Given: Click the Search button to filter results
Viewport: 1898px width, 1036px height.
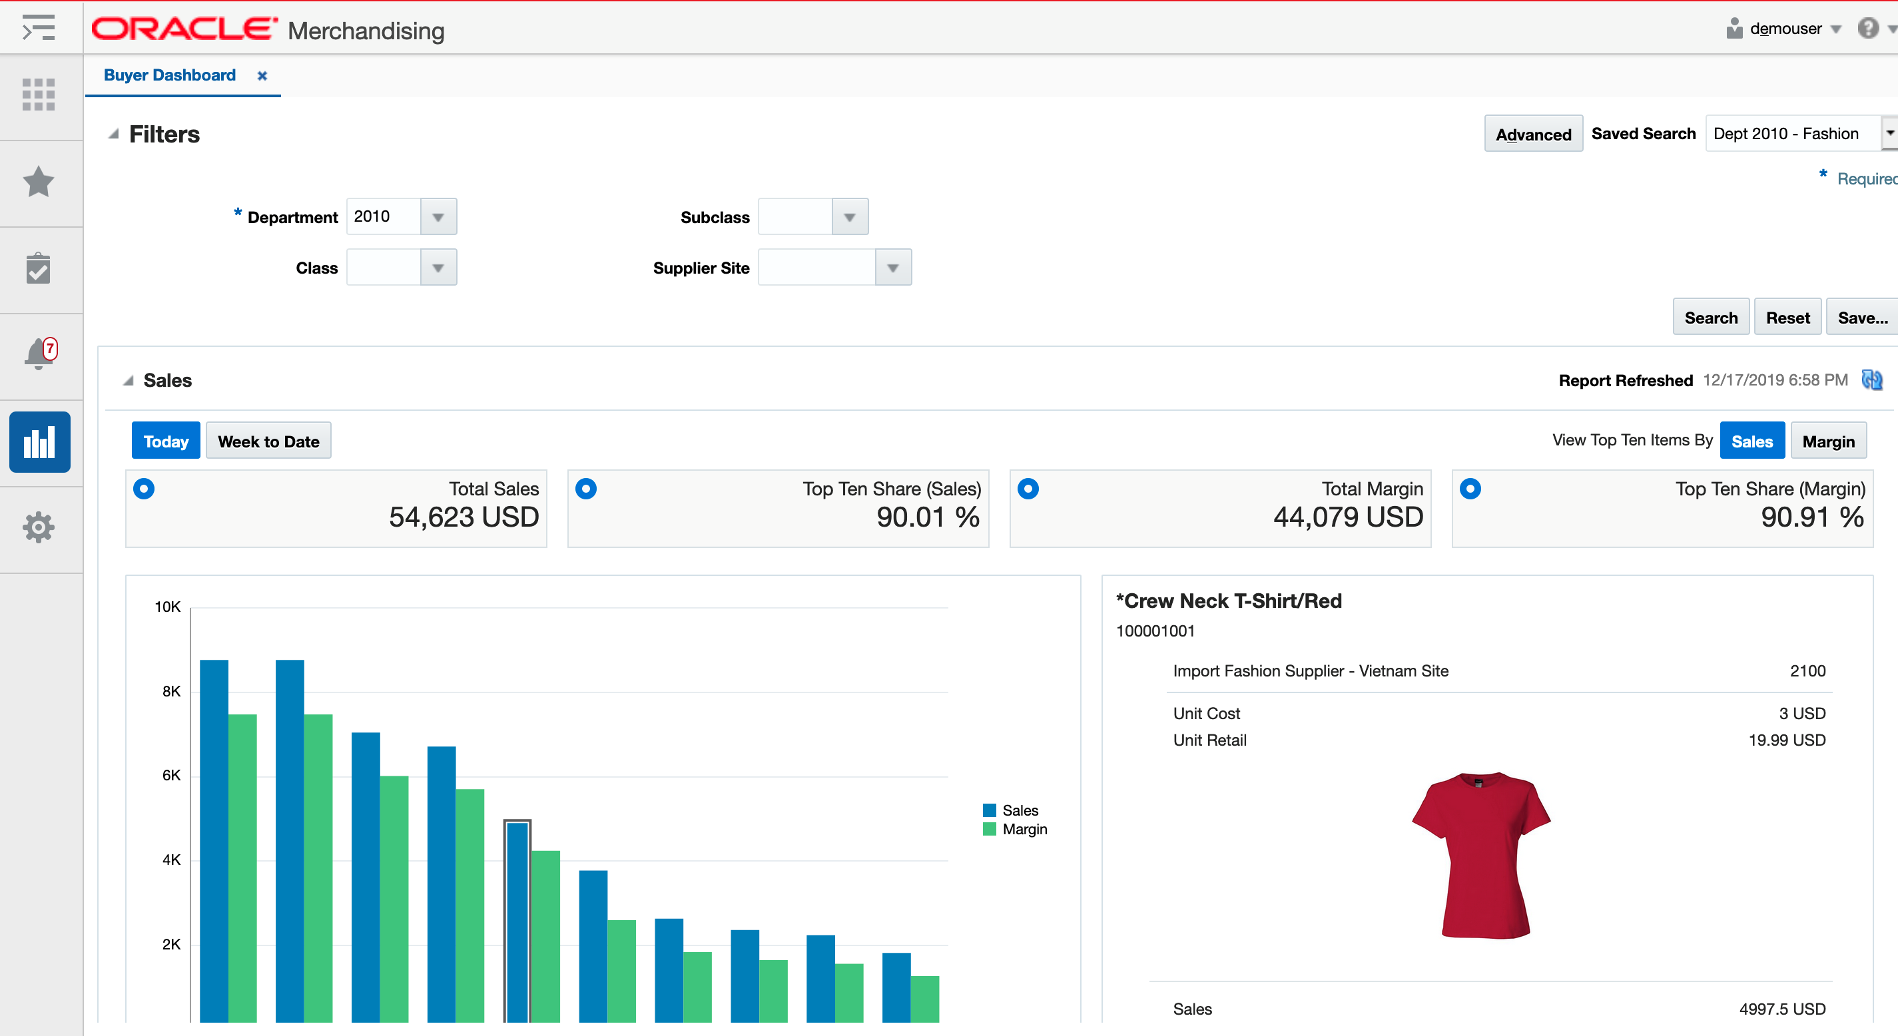Looking at the screenshot, I should pyautogui.click(x=1710, y=316).
